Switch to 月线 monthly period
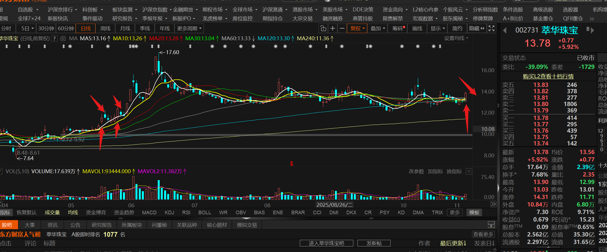 [x=125, y=29]
